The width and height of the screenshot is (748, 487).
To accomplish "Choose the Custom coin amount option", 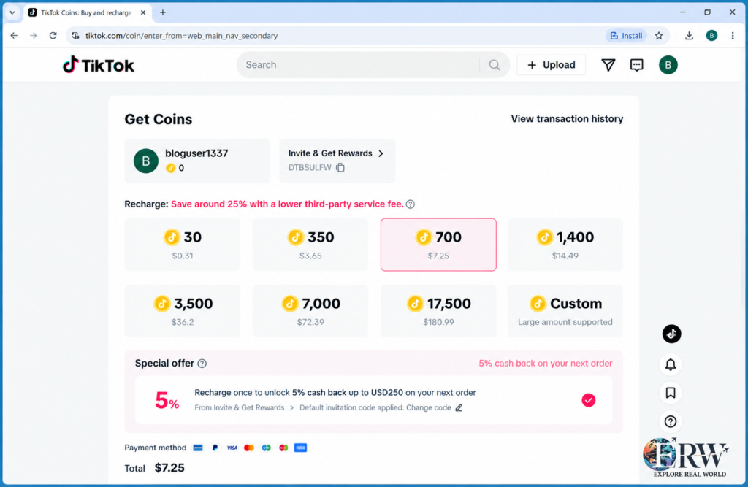I will click(x=565, y=311).
